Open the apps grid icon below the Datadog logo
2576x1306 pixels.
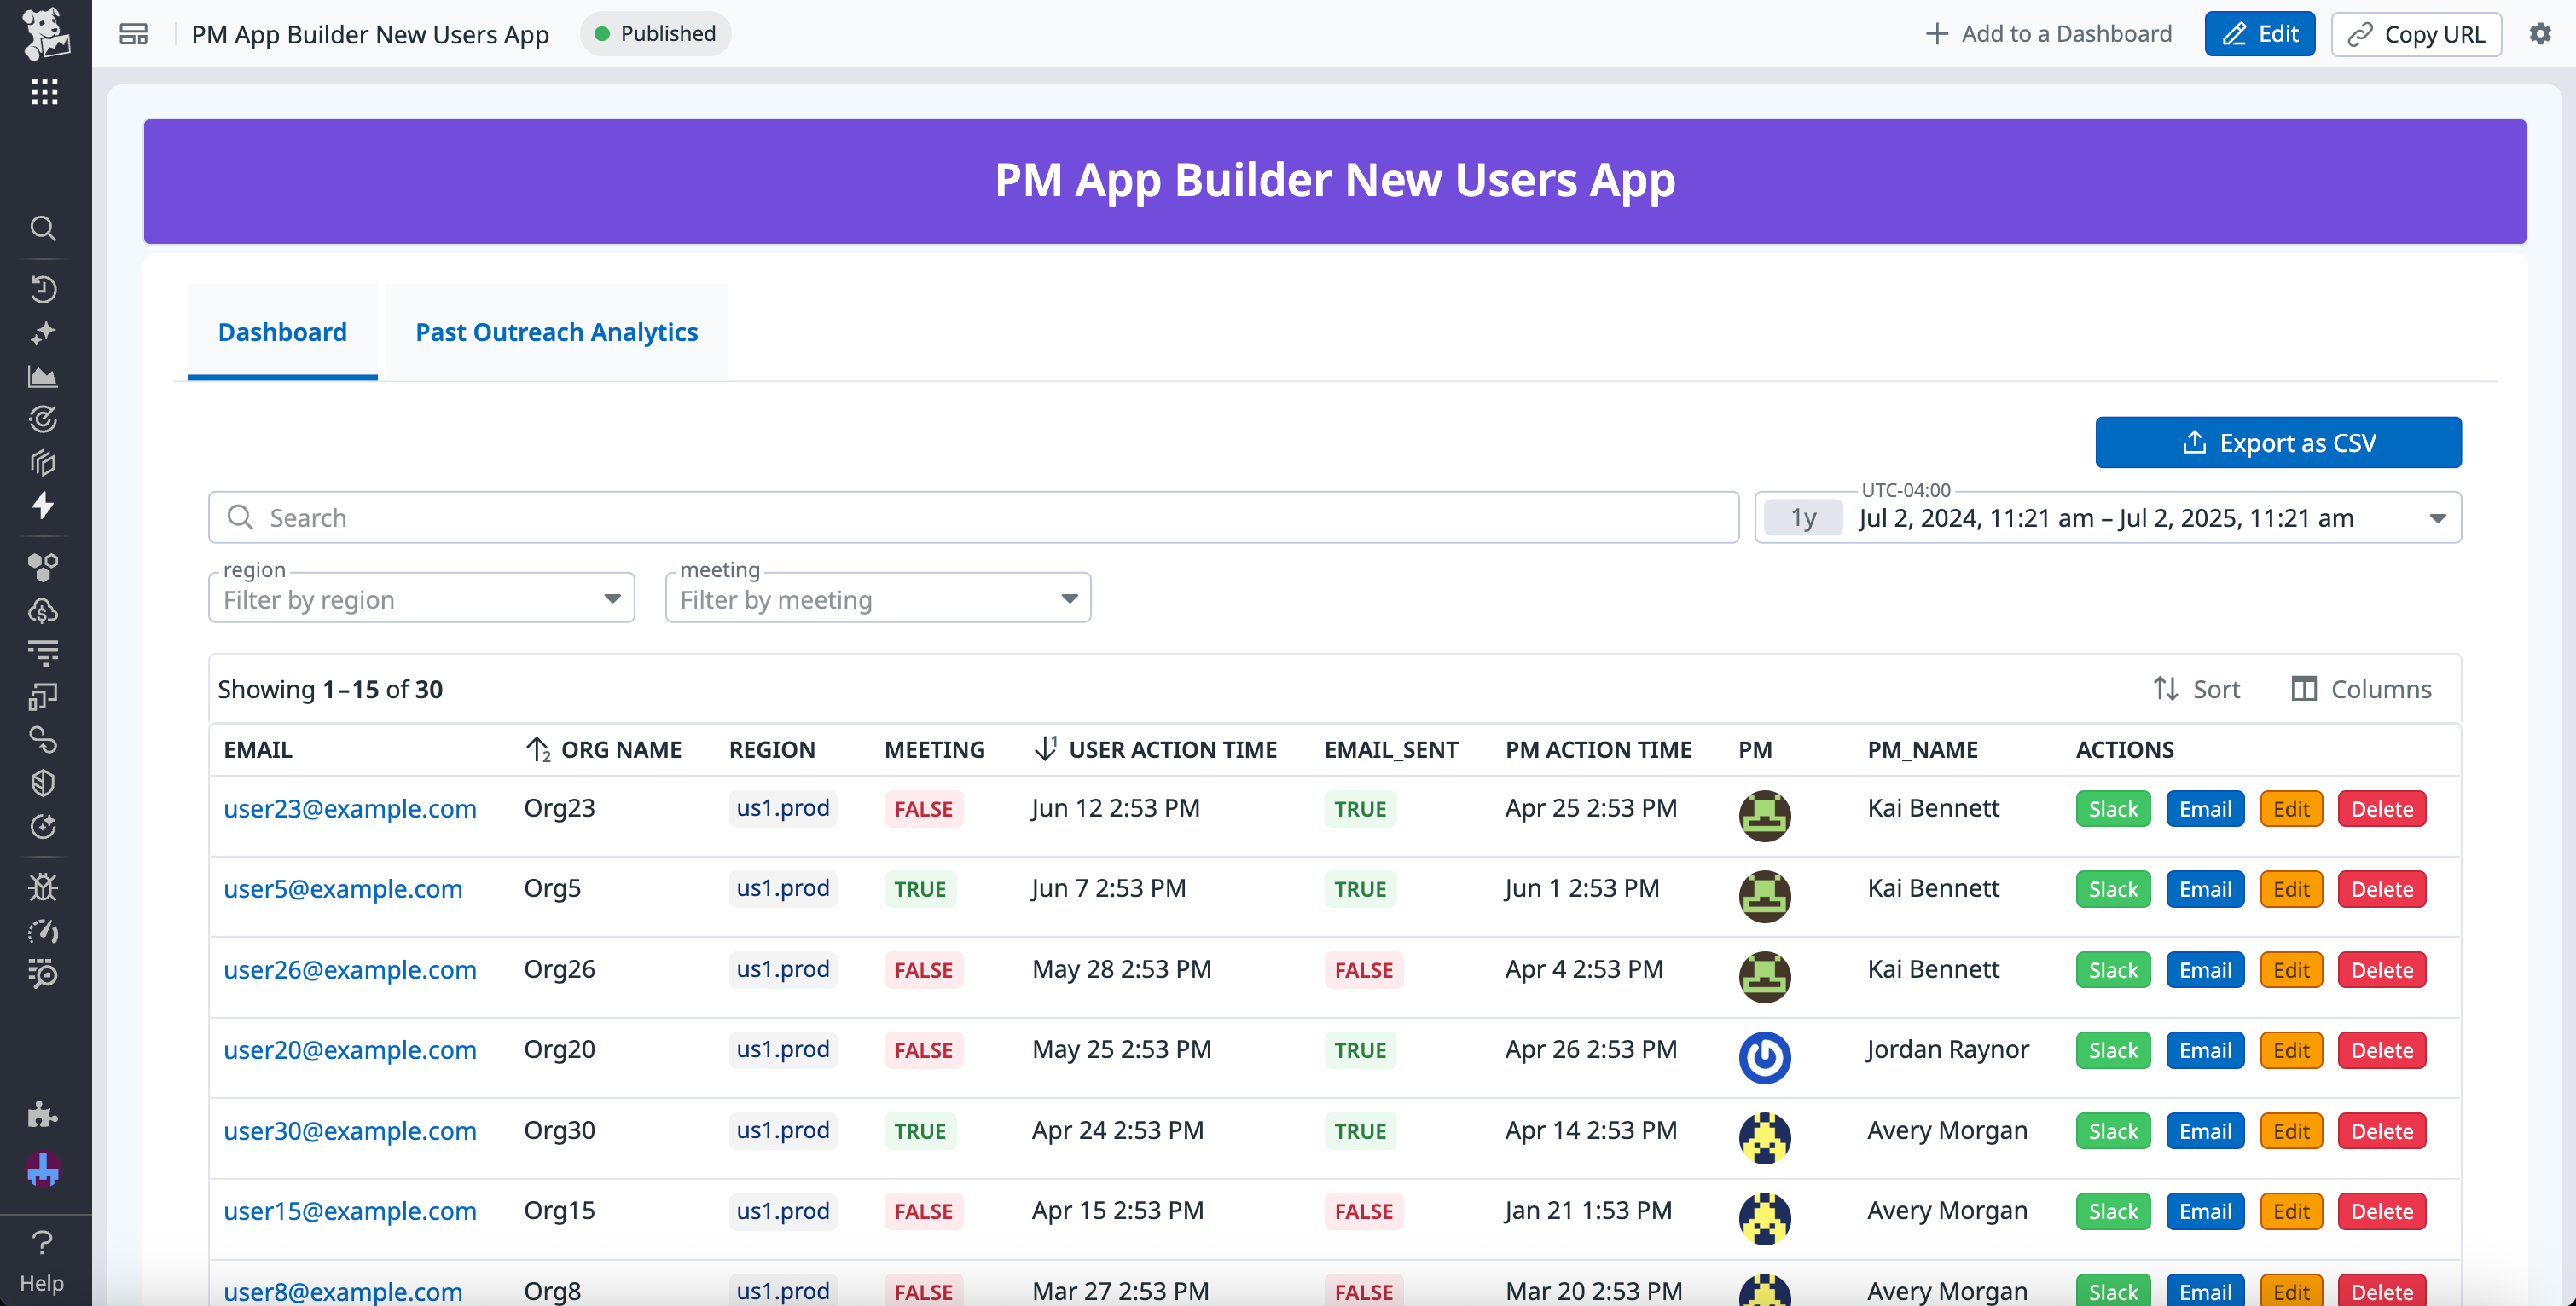click(x=44, y=92)
